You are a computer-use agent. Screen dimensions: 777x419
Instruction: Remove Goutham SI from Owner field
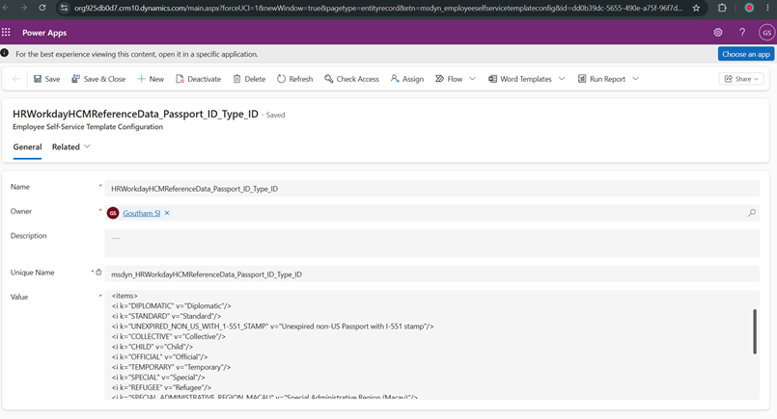point(167,213)
